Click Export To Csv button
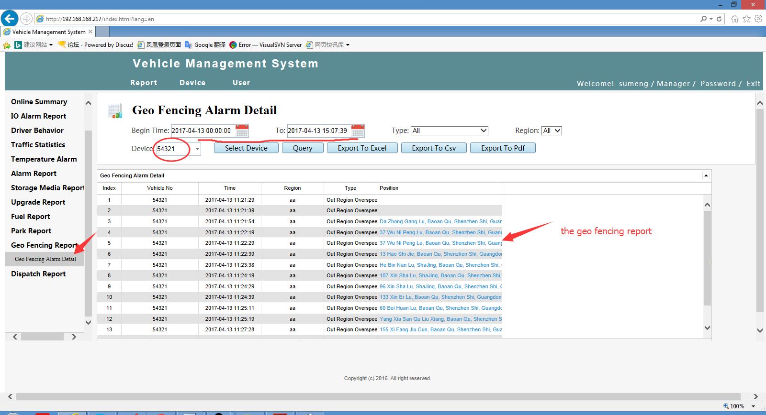Viewport: 766px width, 415px height. (x=434, y=148)
